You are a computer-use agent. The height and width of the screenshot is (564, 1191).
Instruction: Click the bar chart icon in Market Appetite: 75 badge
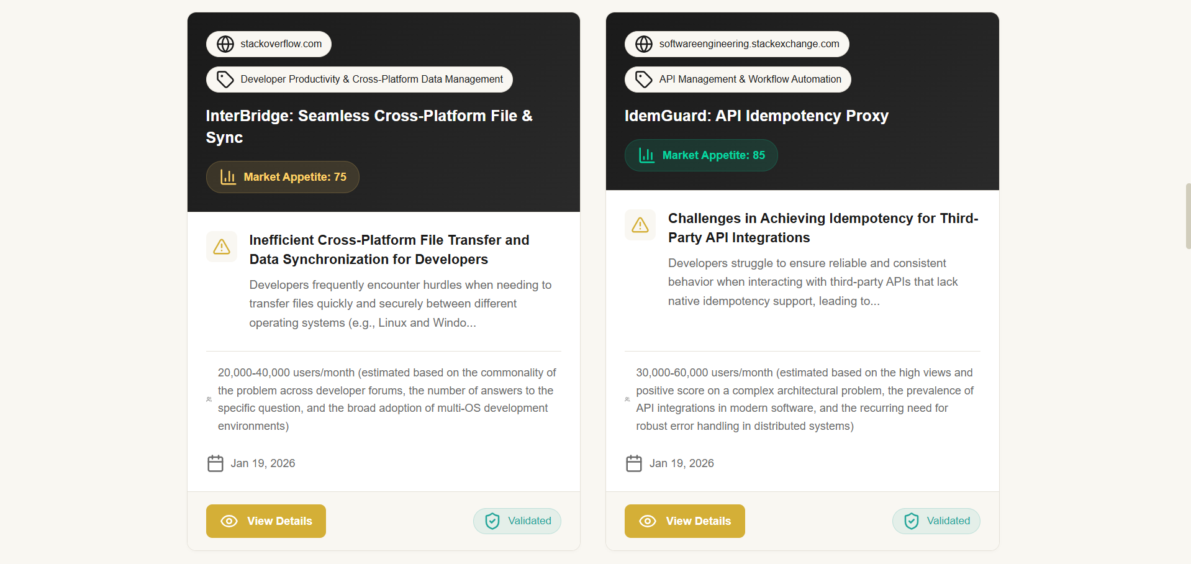(x=227, y=176)
